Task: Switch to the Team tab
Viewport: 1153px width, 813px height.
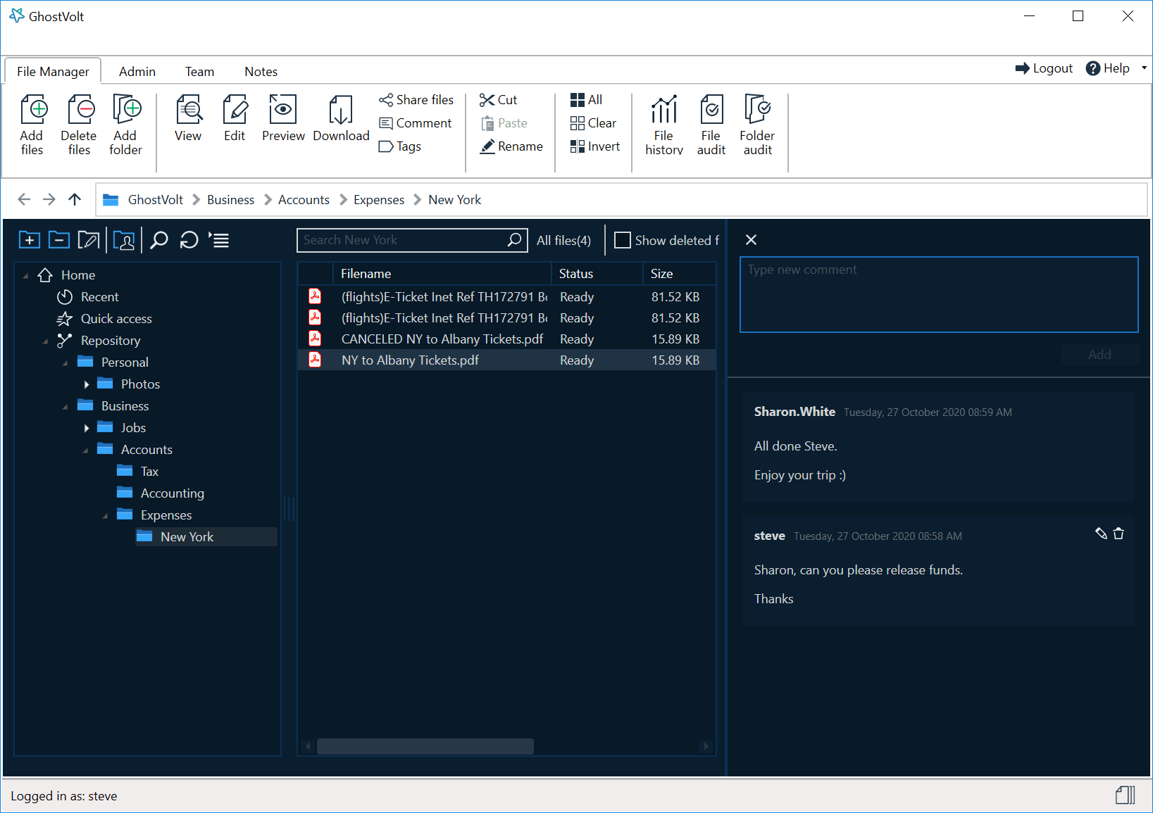Action: 199,71
